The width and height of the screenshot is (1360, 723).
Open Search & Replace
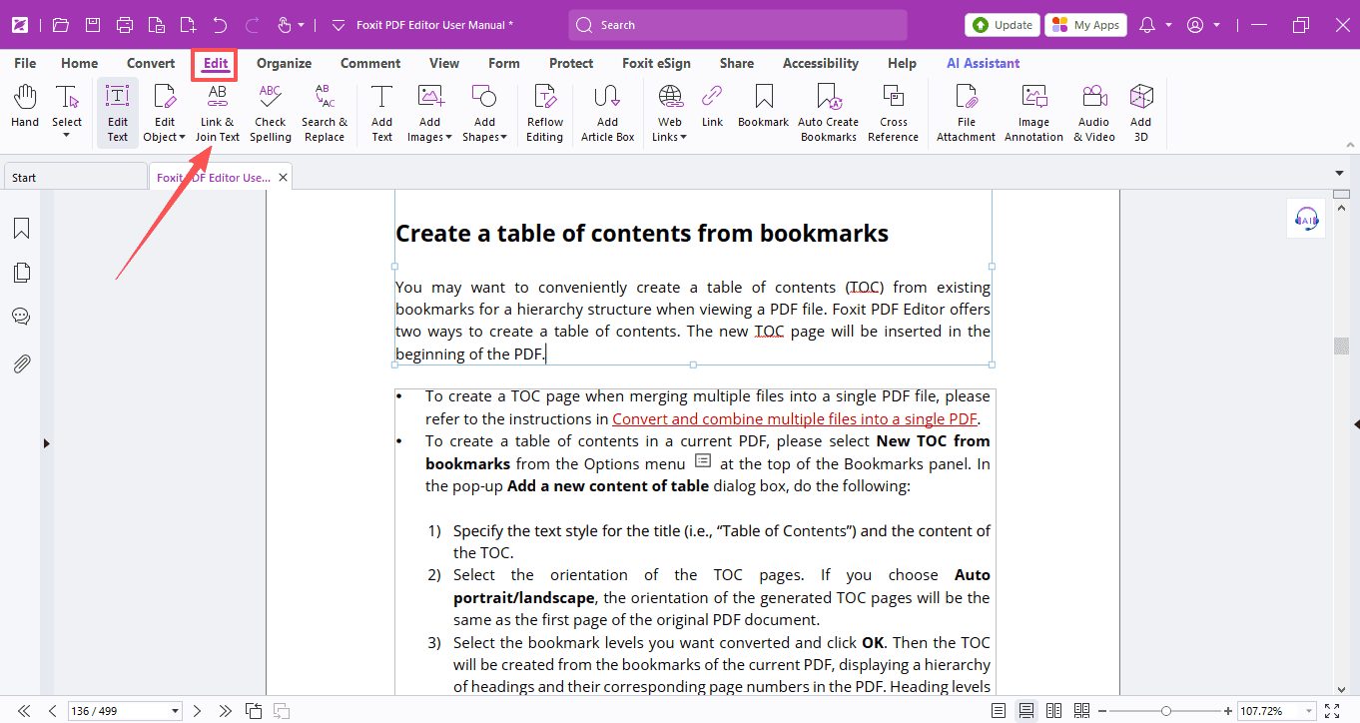point(325,113)
